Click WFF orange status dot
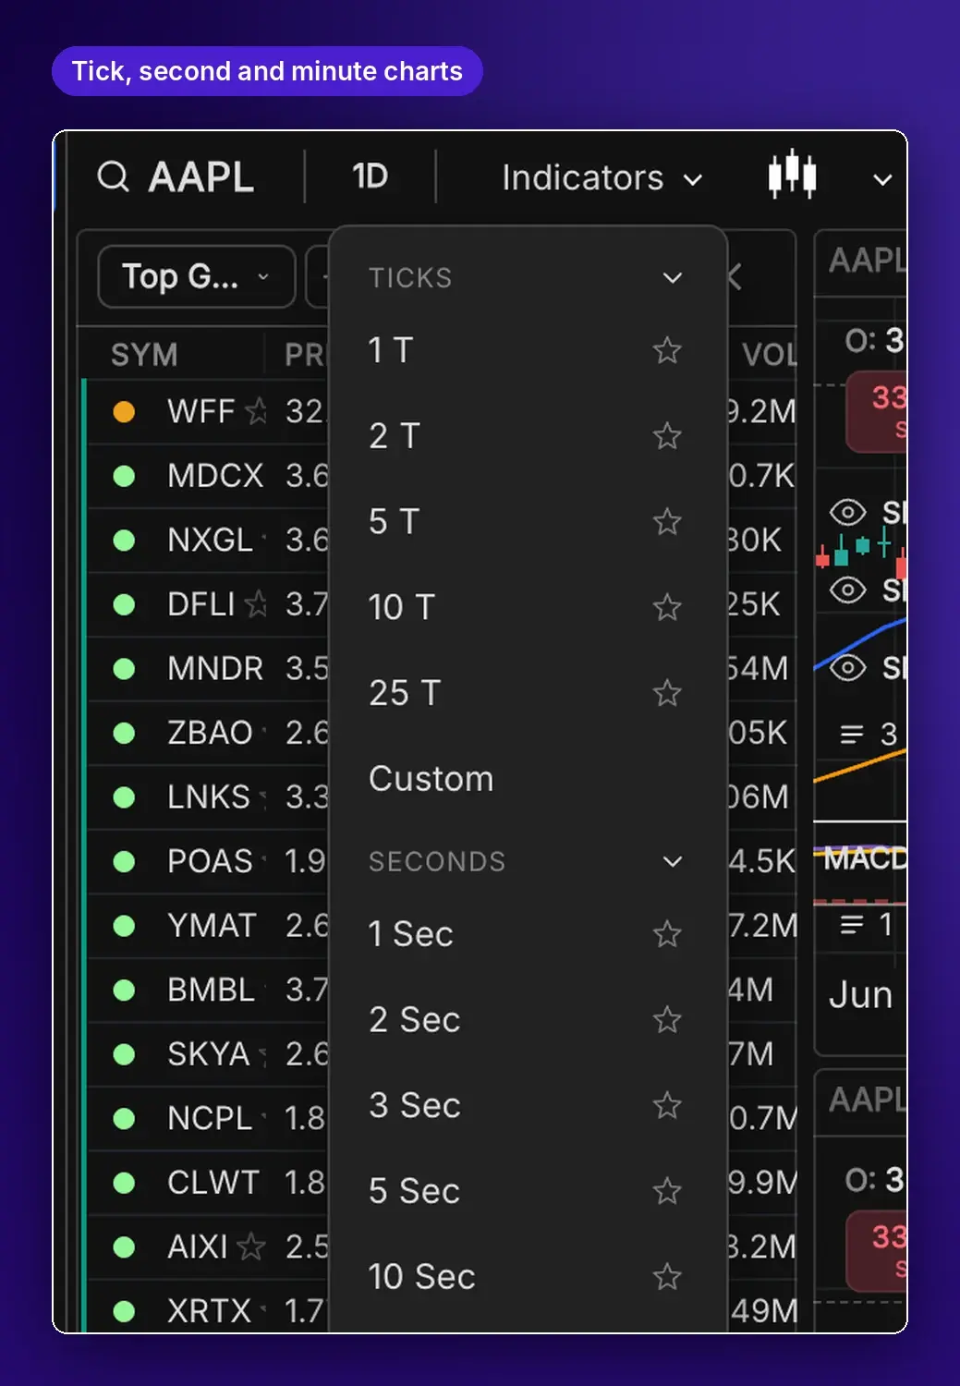 (x=124, y=411)
